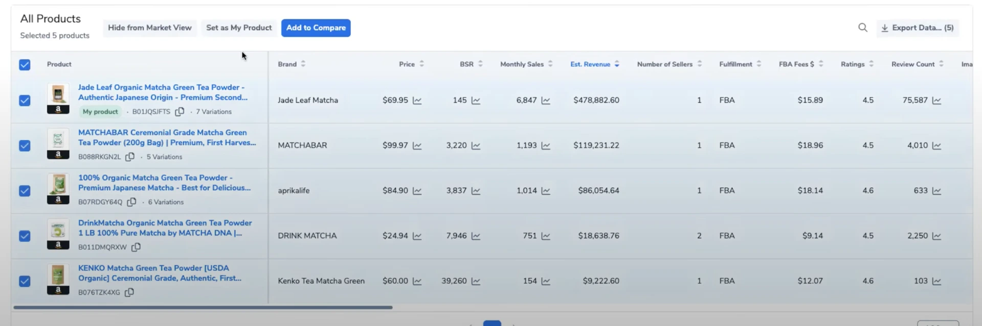982x326 pixels.
Task: Show monthly sales chart for aprikalife
Action: click(546, 191)
